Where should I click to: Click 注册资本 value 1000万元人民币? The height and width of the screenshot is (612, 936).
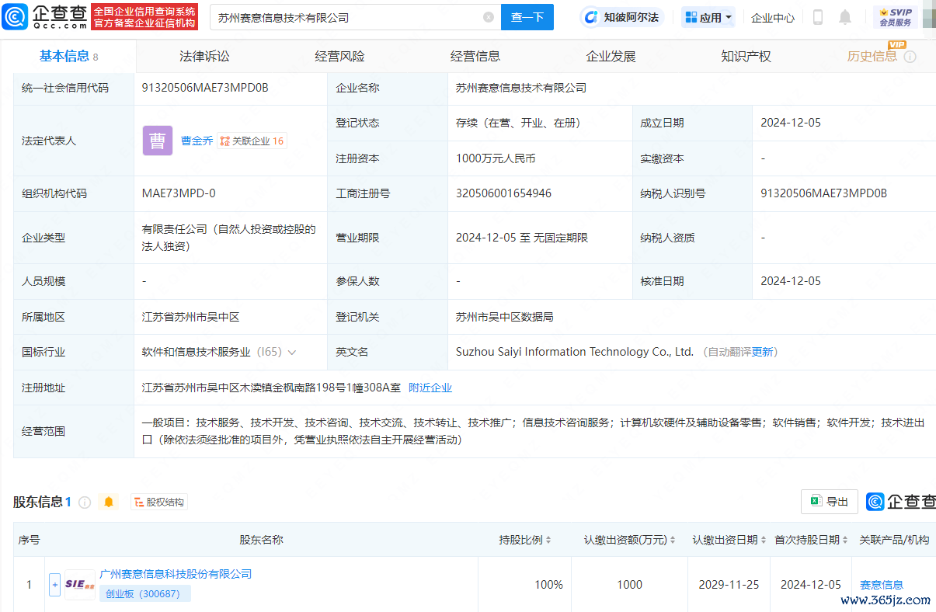pyautogui.click(x=496, y=158)
